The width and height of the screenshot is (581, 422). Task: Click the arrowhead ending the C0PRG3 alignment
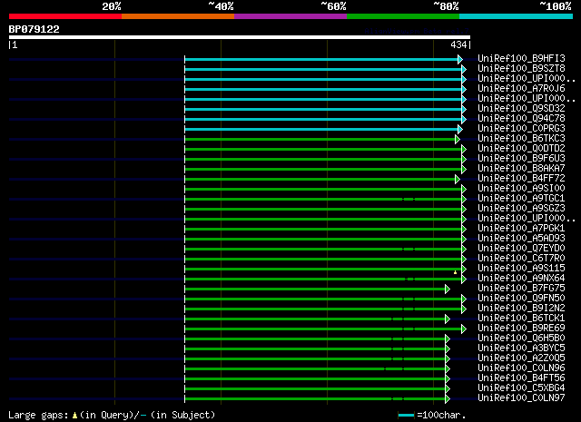[x=460, y=129]
